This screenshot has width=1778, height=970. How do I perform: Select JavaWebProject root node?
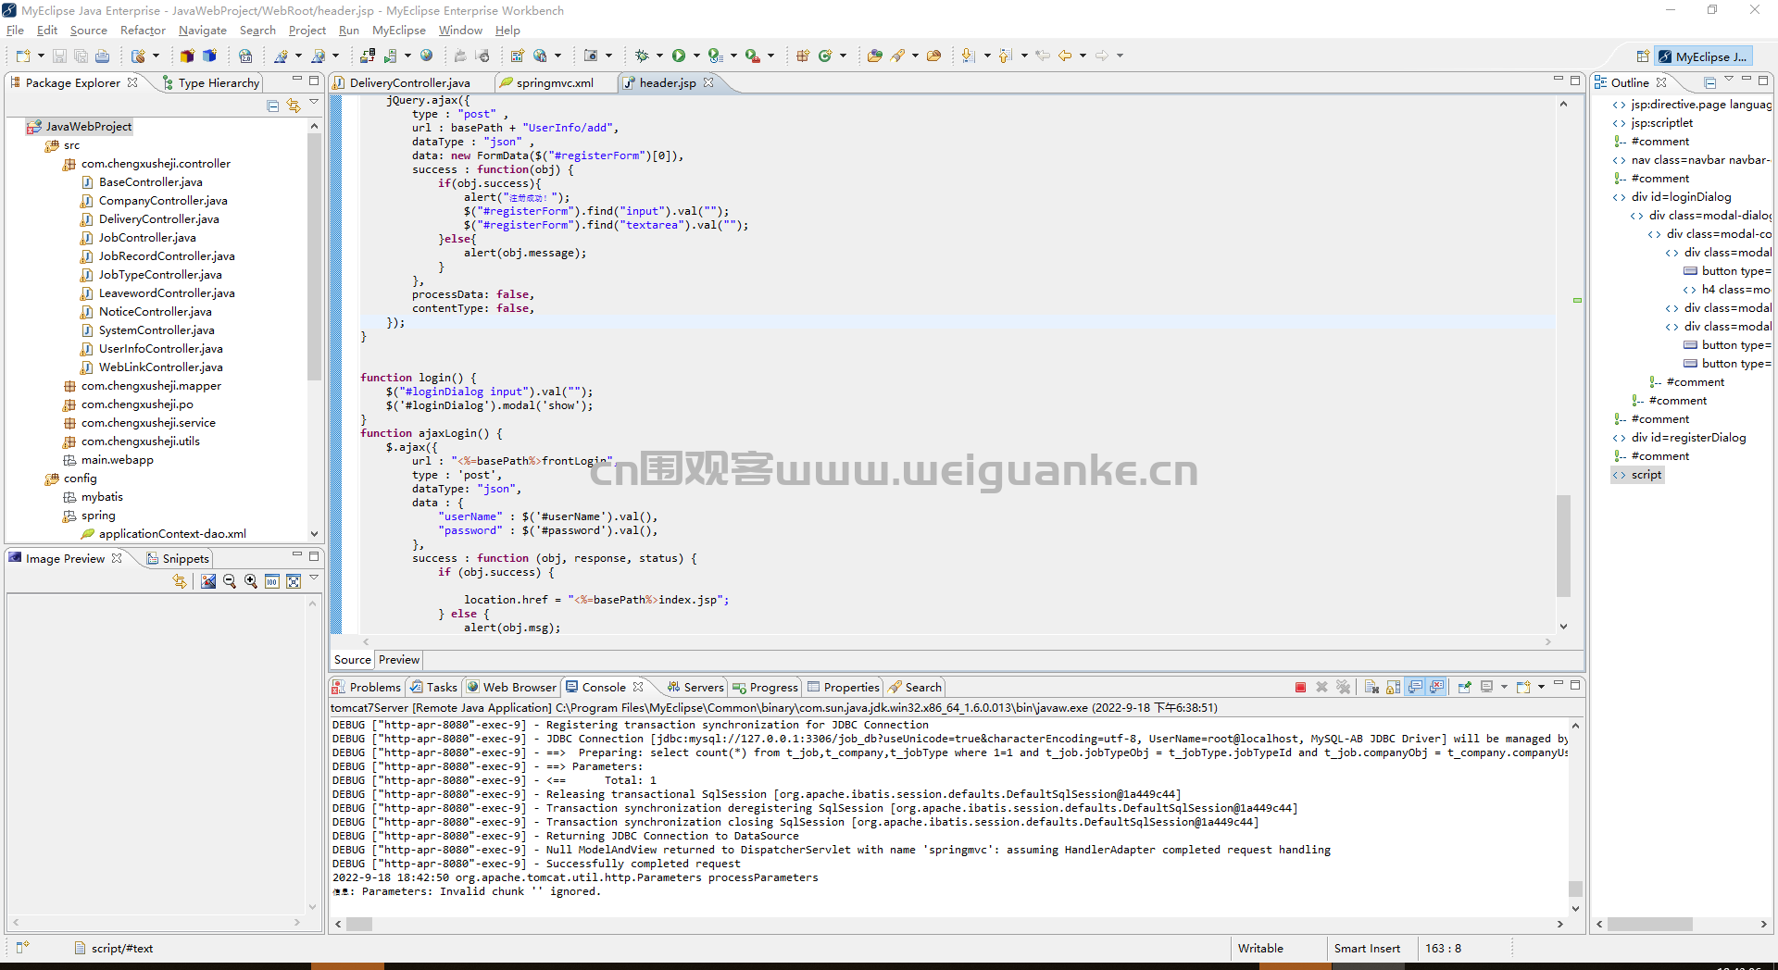coord(80,127)
